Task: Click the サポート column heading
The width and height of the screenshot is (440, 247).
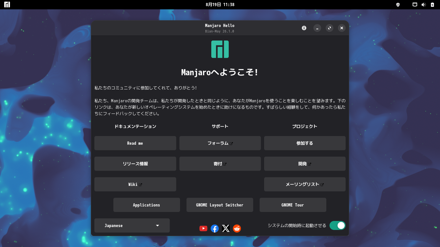Action: coord(220,126)
